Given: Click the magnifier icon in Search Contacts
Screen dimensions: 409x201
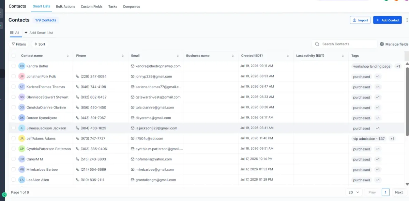Looking at the screenshot, I should pos(317,44).
